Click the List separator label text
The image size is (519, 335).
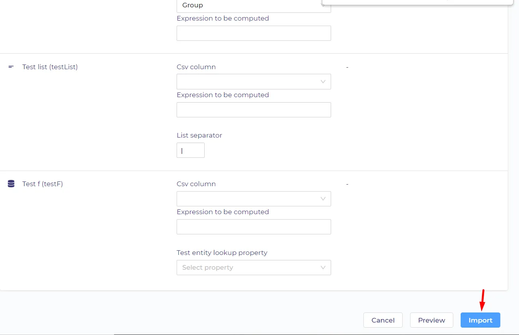tap(199, 135)
